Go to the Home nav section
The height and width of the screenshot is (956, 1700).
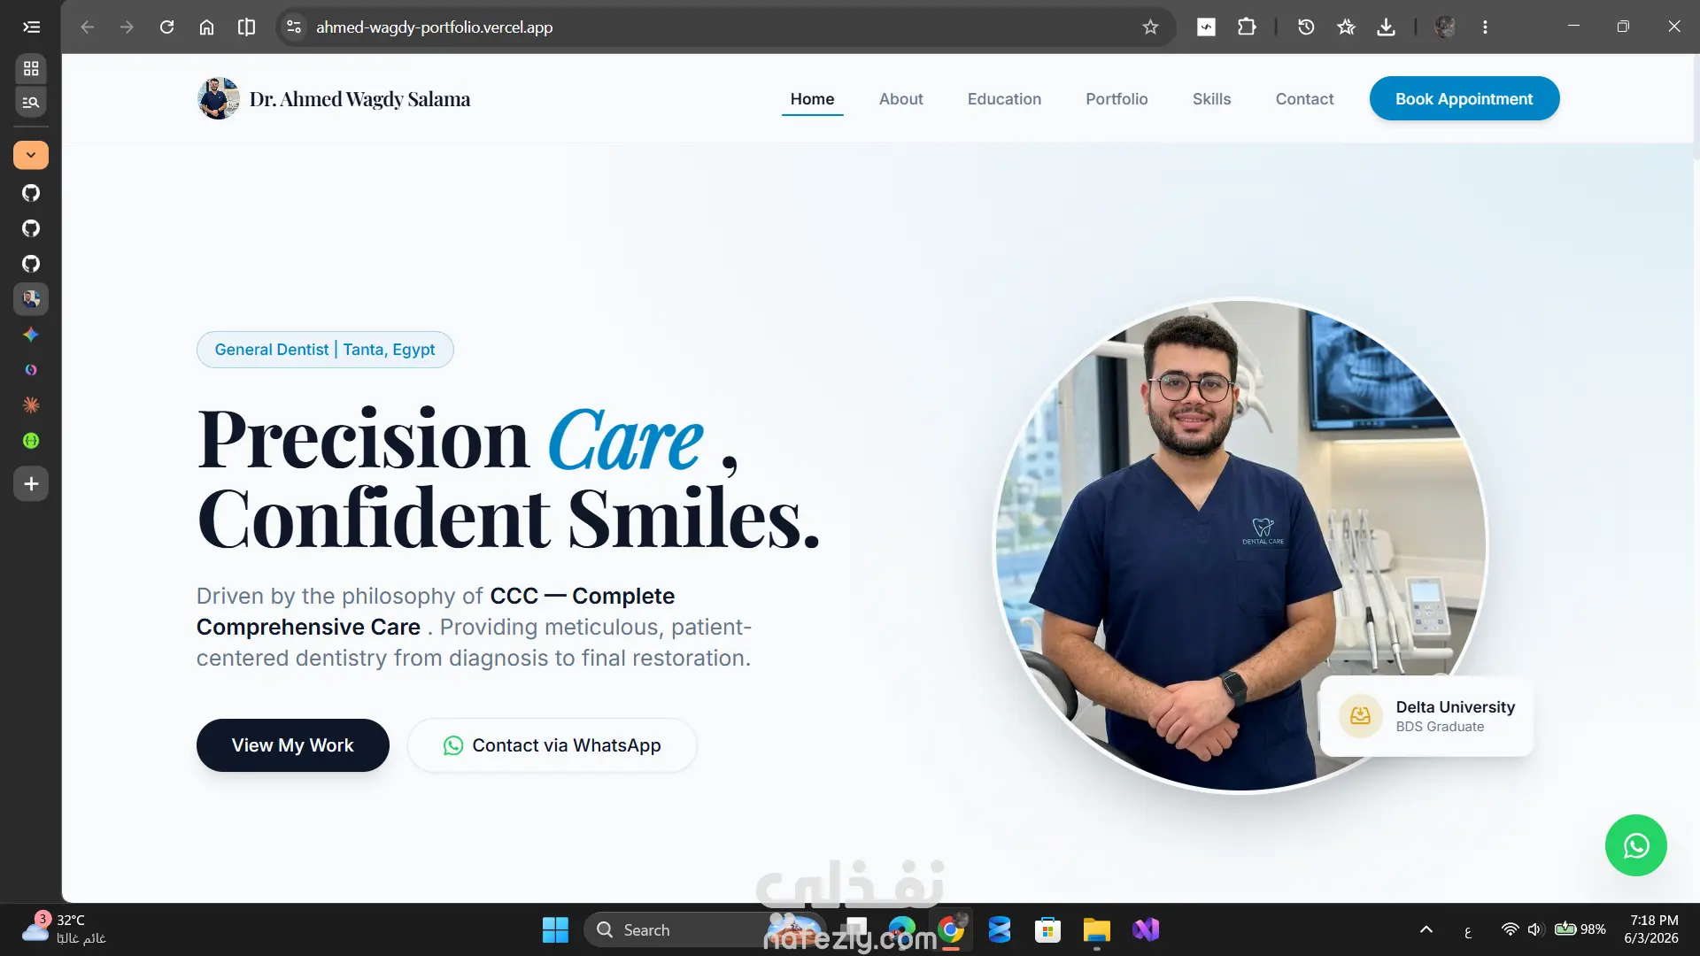point(812,99)
